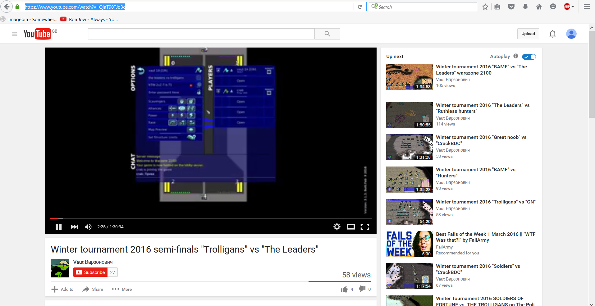The height and width of the screenshot is (306, 595).
Task: Like the video with thumbs up
Action: coord(344,289)
